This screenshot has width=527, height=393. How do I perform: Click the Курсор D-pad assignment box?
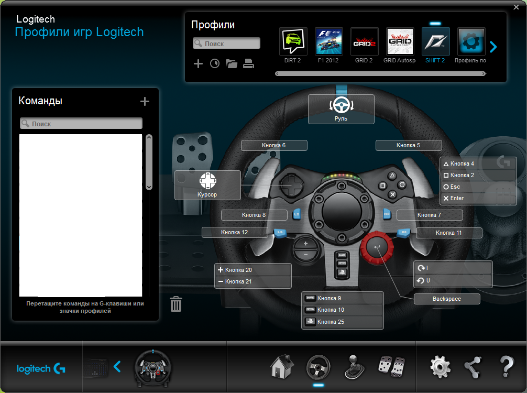click(x=207, y=185)
